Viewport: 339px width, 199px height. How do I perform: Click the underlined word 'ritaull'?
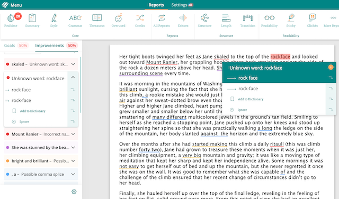coord(276,144)
